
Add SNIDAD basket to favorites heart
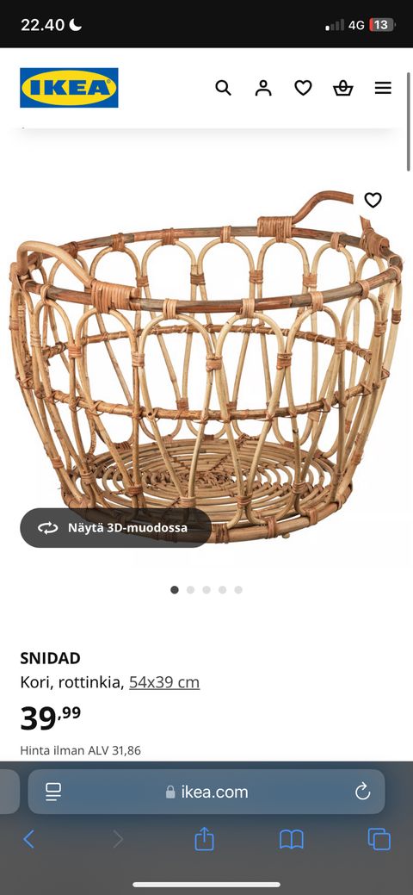pyautogui.click(x=373, y=200)
